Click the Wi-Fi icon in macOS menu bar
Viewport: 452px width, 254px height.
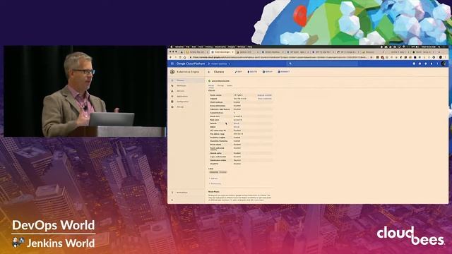click(x=403, y=47)
